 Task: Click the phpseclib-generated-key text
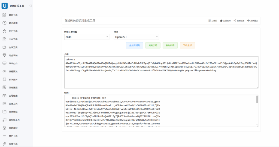click(x=201, y=71)
